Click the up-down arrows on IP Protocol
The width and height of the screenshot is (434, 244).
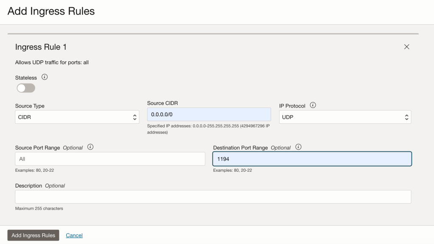point(406,117)
